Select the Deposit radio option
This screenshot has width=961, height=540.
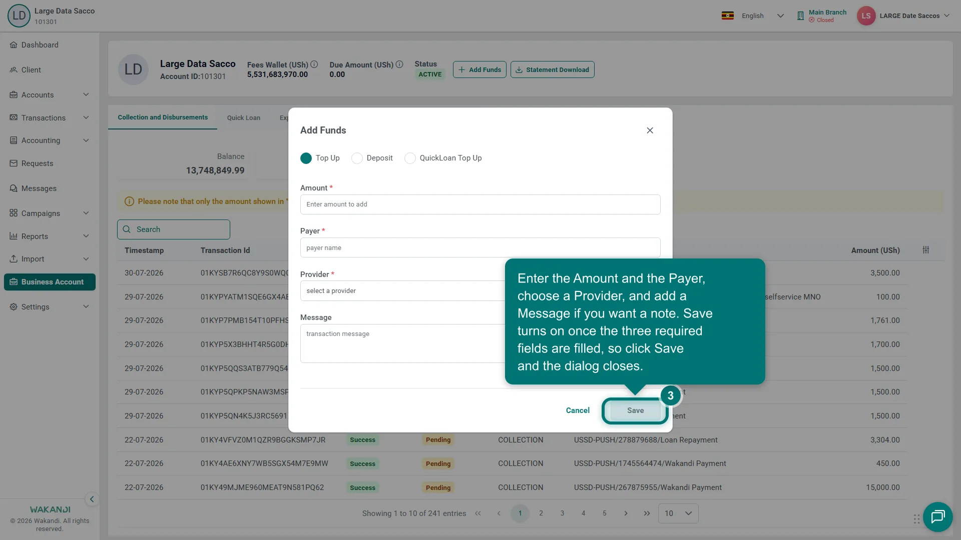point(357,158)
